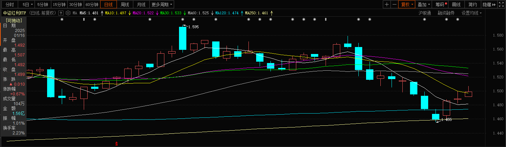
Task: Switch to the 周线 weekly tab
Action: coord(125,5)
